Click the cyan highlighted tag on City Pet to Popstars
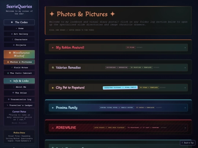The height and width of the screenshot is (148, 198). 120,87
